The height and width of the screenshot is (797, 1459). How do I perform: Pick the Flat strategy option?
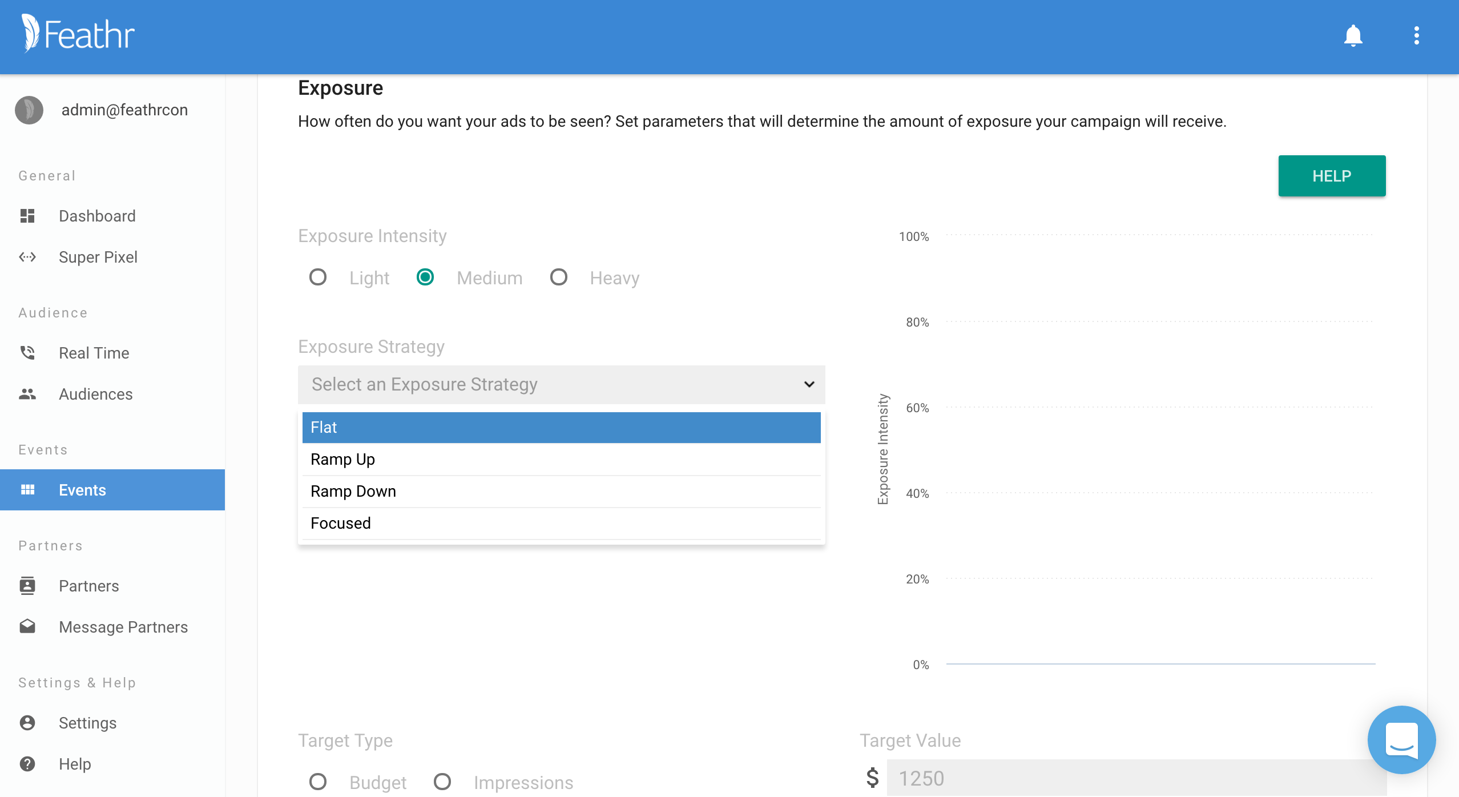[562, 428]
